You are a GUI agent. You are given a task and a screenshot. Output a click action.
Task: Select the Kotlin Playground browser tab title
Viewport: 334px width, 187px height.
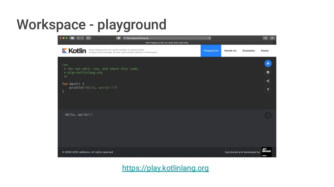coord(167,43)
